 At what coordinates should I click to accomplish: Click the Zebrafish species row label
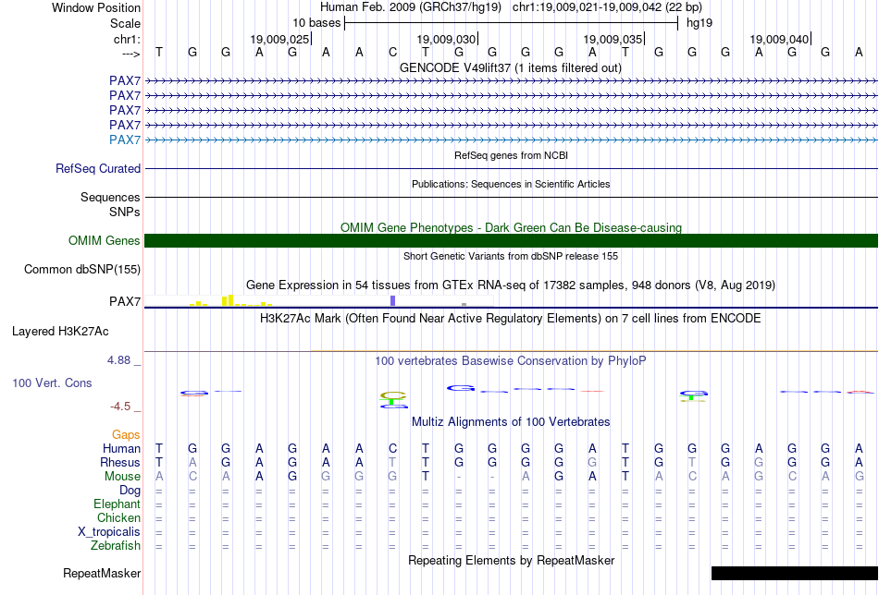coord(116,546)
